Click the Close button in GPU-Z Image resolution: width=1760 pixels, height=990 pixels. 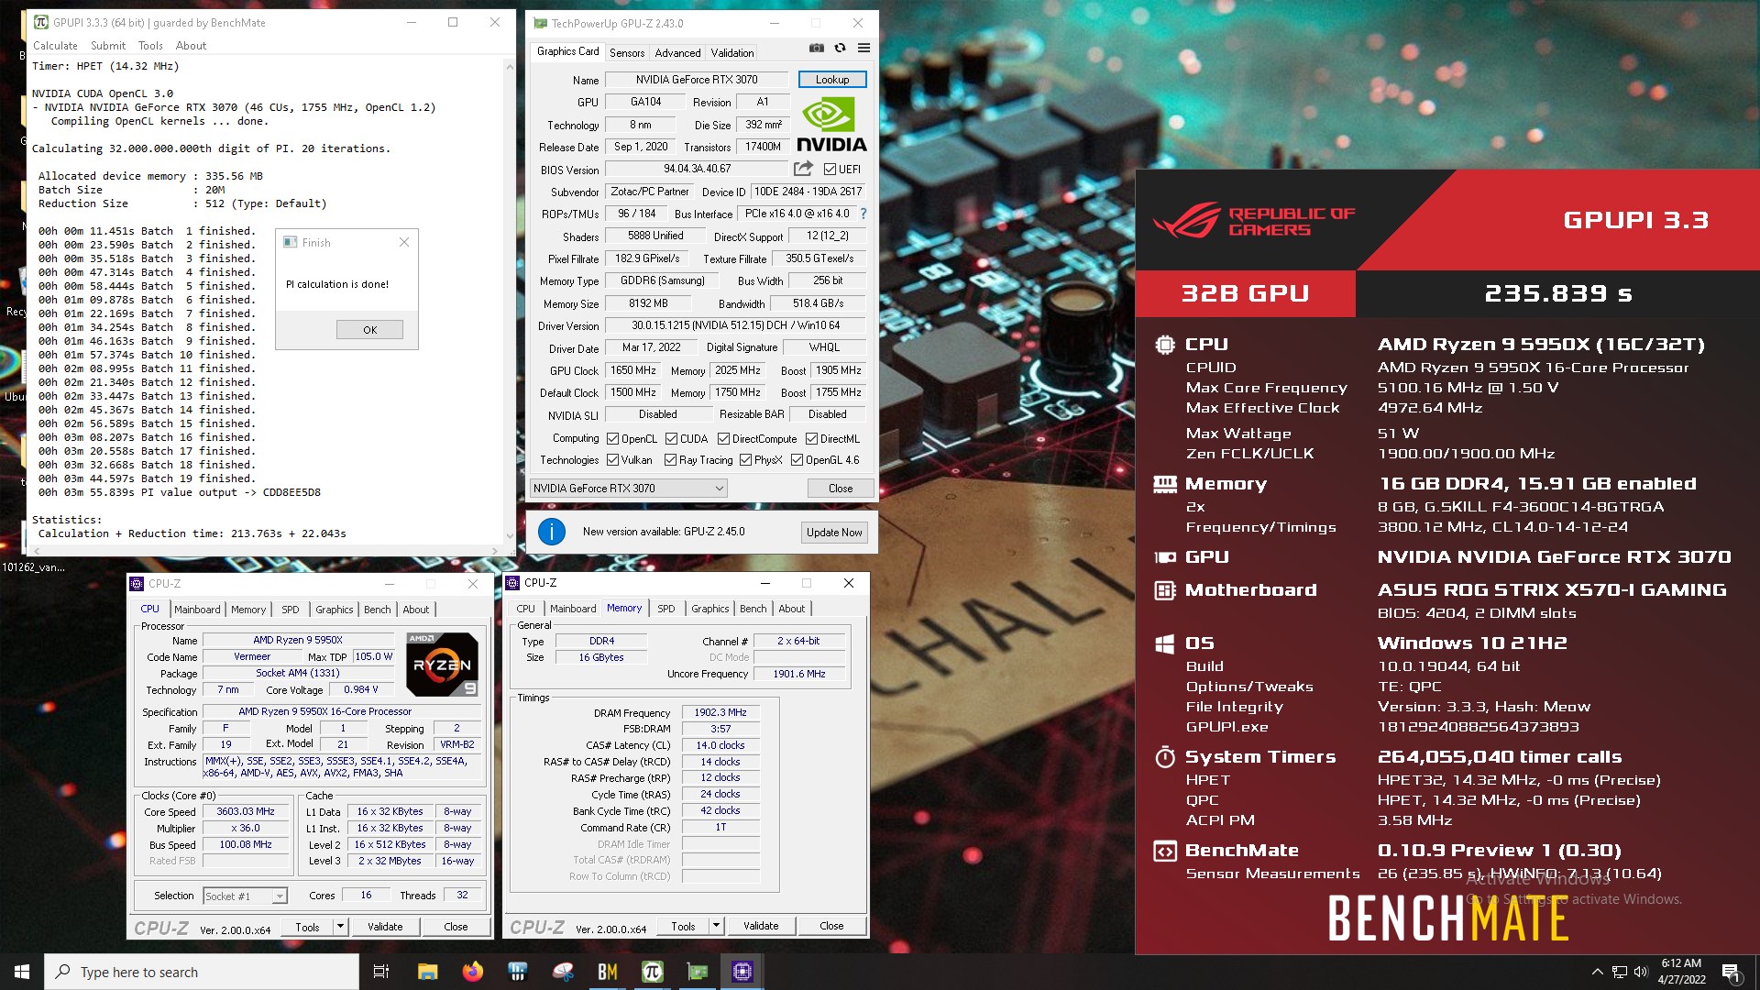click(841, 489)
